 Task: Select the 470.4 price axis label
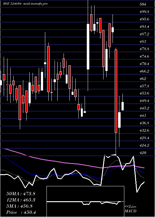tap(144, 64)
